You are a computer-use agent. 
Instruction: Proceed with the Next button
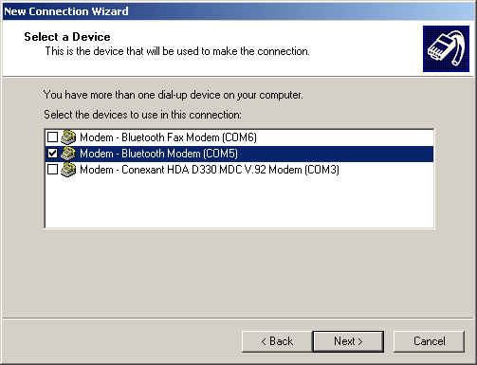348,341
